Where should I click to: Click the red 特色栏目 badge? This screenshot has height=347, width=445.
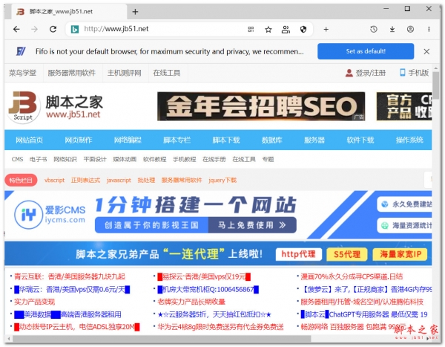pyautogui.click(x=21, y=181)
